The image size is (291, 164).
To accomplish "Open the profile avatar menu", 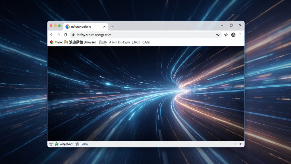I will click(233, 35).
